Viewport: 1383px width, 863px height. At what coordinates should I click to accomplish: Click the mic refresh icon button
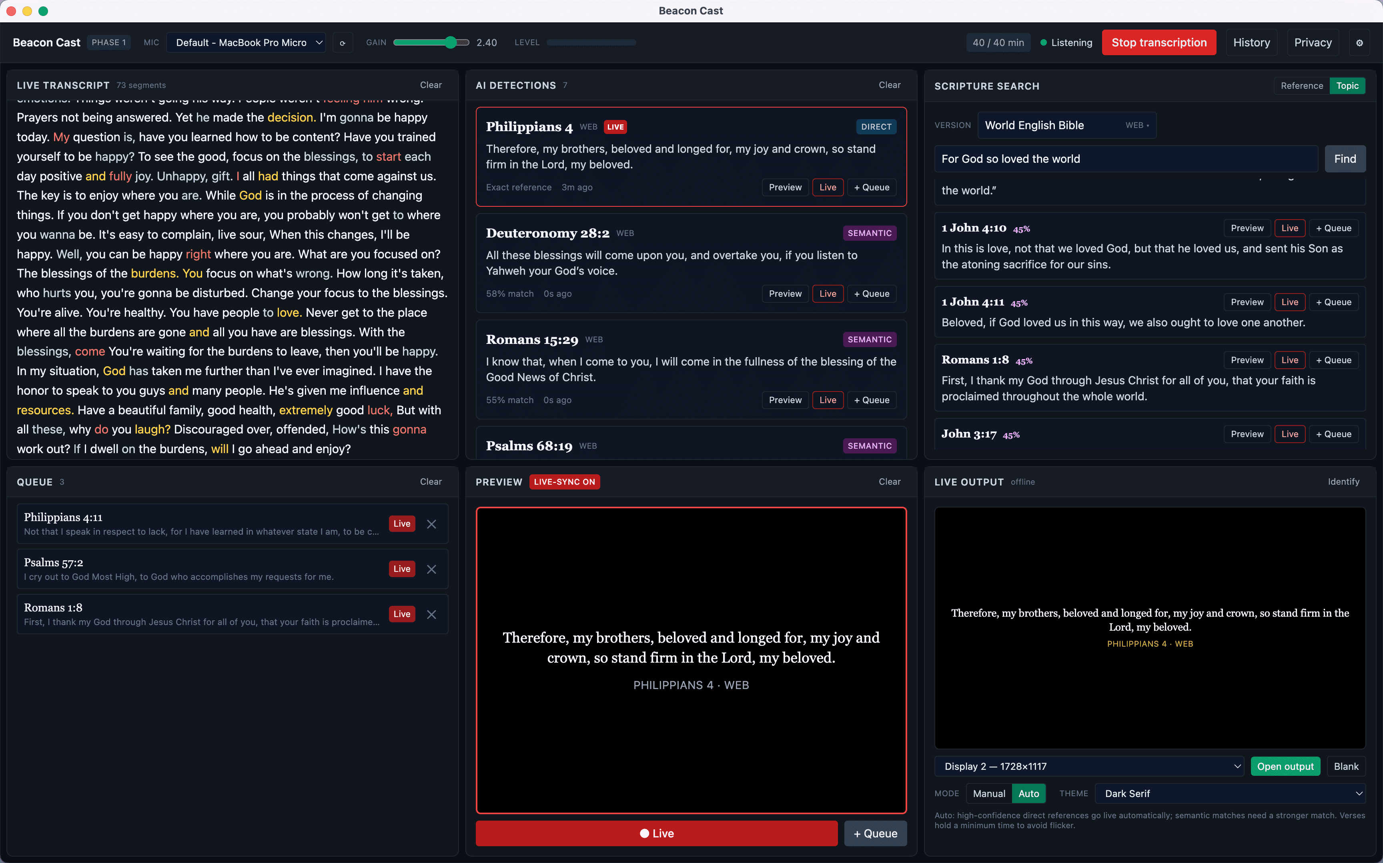click(x=343, y=43)
